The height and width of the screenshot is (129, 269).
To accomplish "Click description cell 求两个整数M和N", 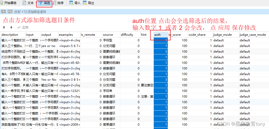I will click(x=13, y=63).
